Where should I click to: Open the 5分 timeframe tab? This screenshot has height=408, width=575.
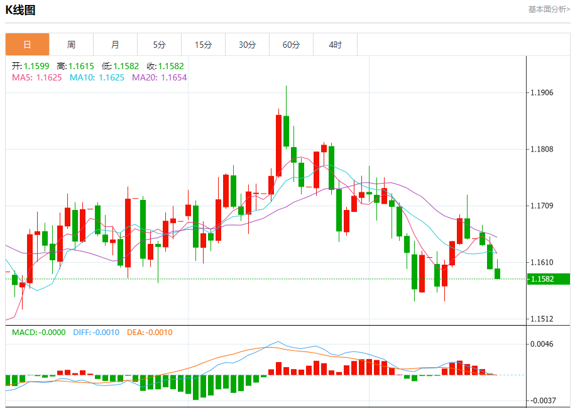click(x=159, y=45)
